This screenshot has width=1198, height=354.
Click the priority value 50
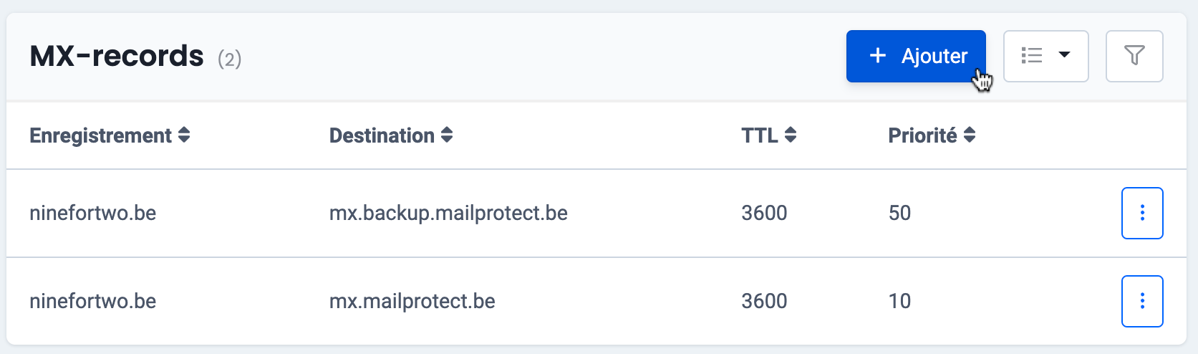coord(899,213)
